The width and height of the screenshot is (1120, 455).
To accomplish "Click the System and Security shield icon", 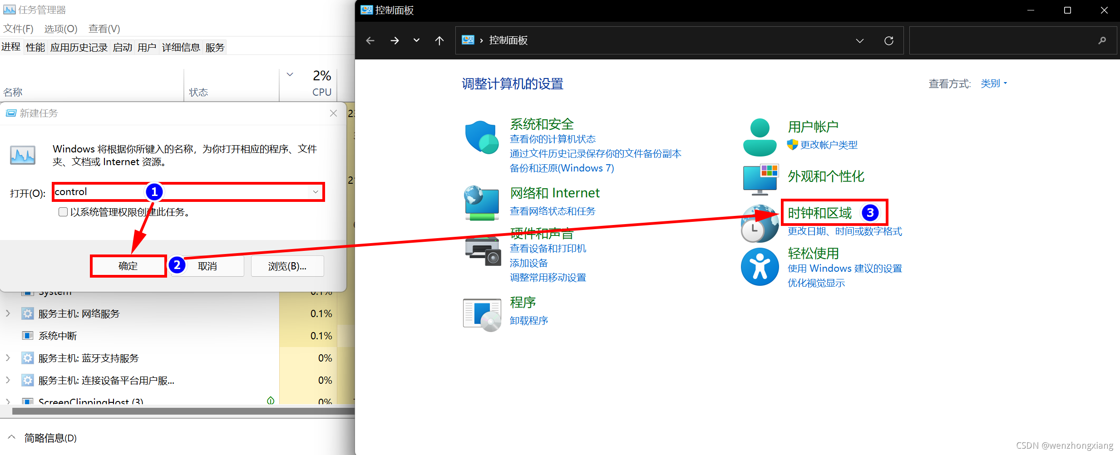I will click(482, 137).
